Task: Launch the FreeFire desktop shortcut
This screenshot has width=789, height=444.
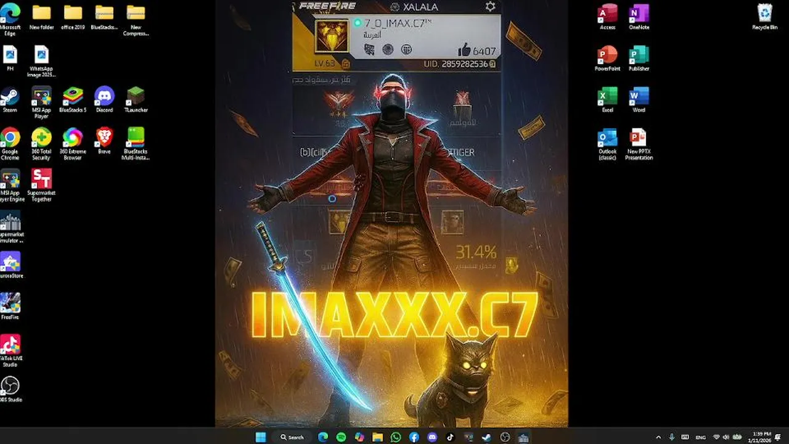Action: click(10, 306)
